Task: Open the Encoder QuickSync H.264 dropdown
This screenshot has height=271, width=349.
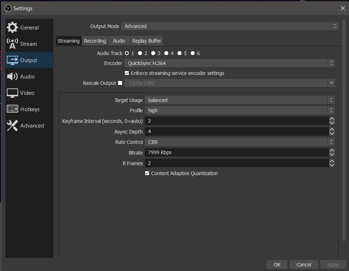Action: 230,63
